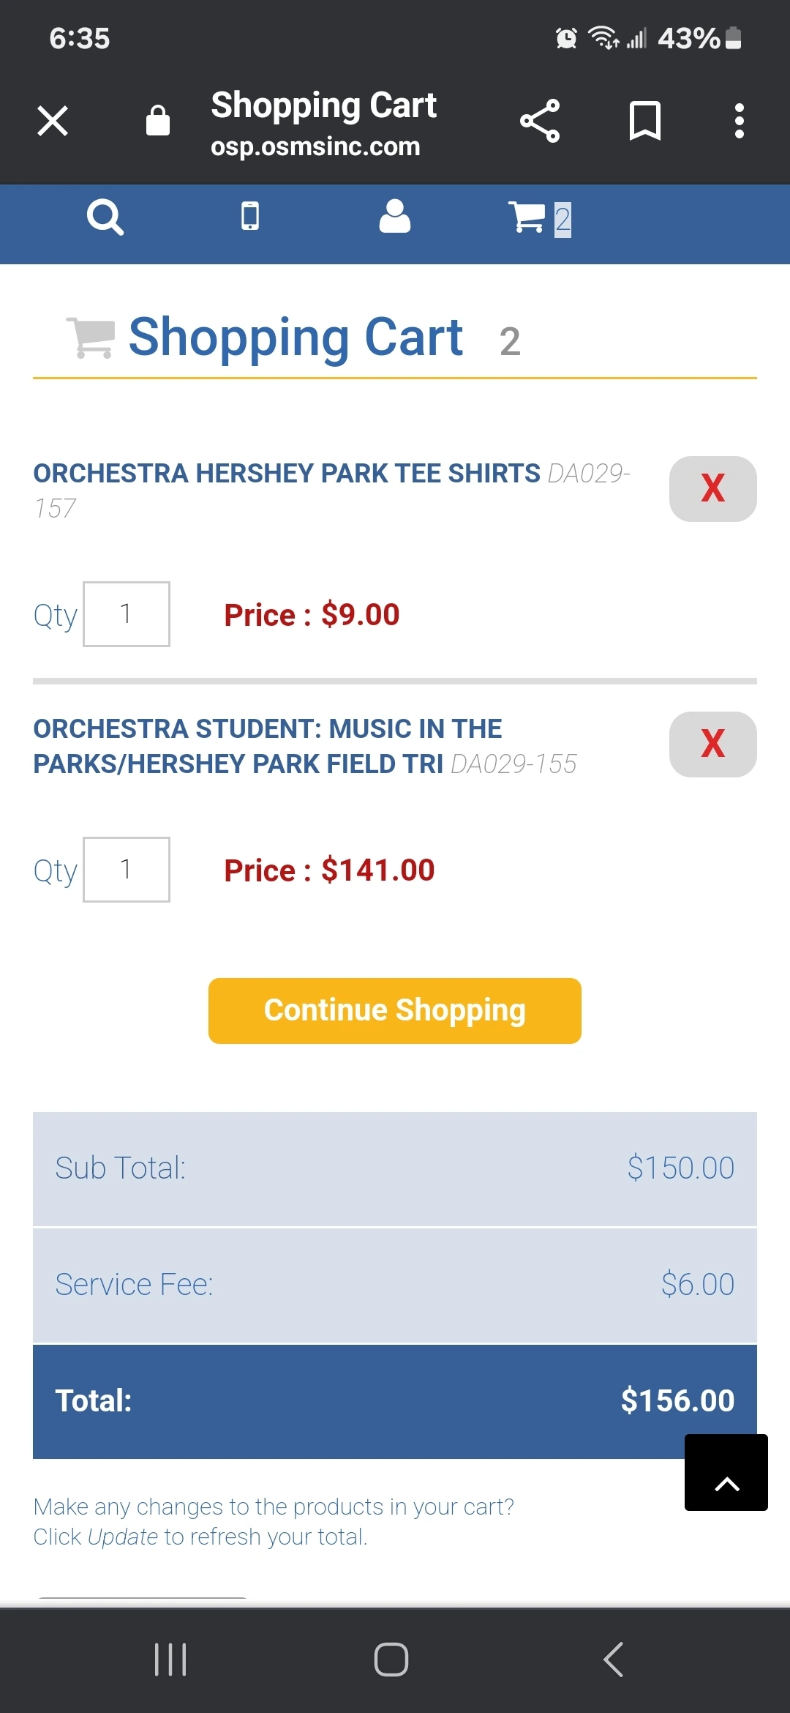Jump to top with arrow button

pos(726,1472)
